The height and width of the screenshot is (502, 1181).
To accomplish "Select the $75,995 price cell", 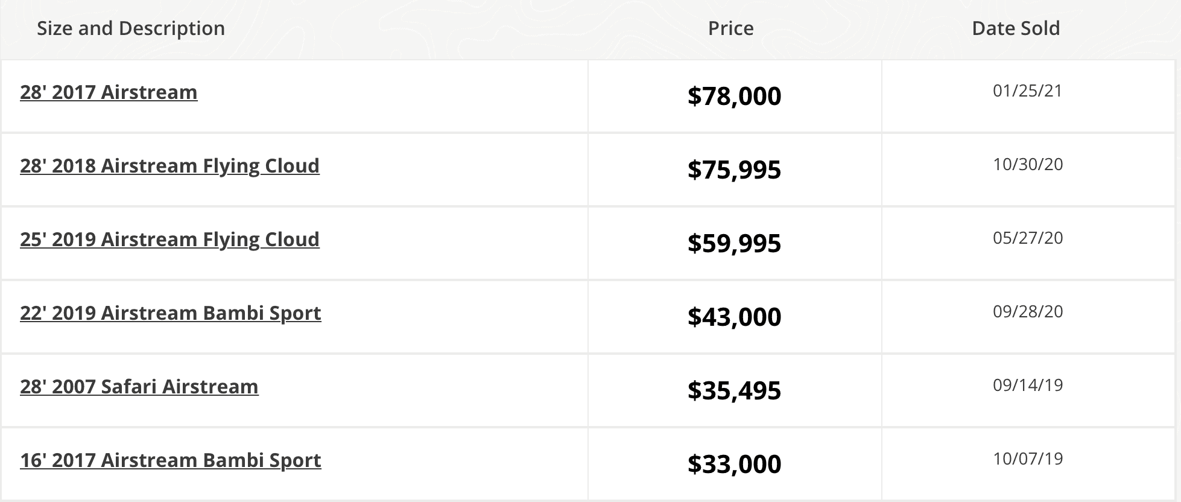I will coord(734,170).
